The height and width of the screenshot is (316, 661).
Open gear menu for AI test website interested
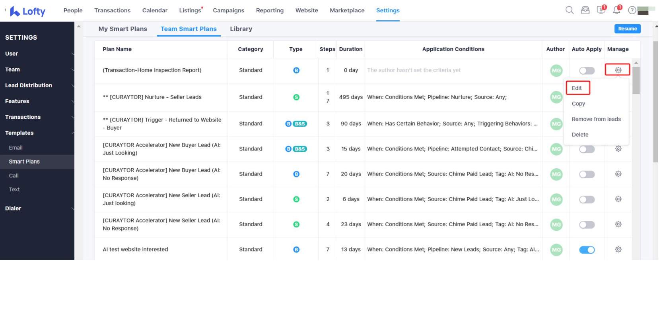tap(618, 249)
